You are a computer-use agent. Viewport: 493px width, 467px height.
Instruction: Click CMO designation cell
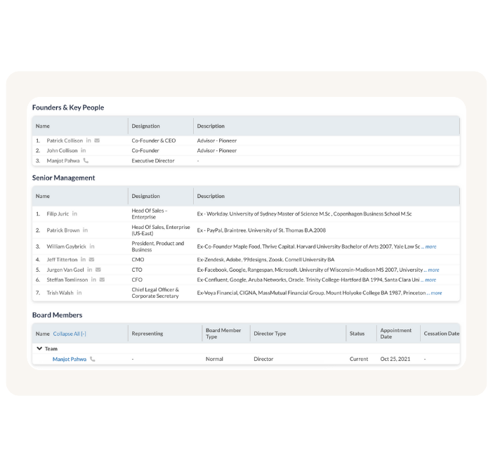(x=138, y=259)
